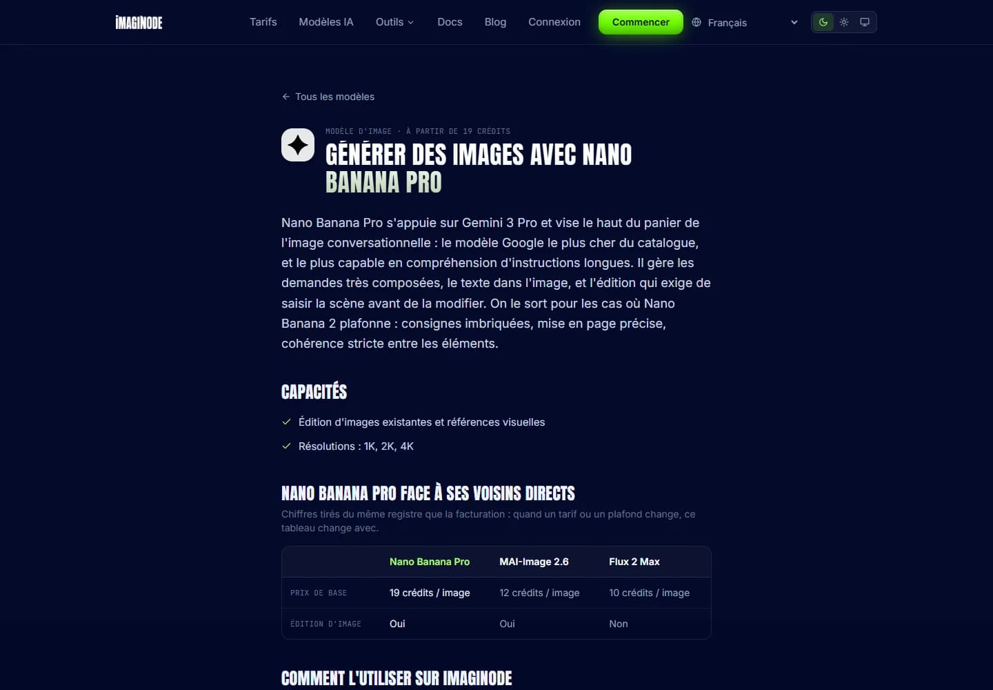Click the back arrow icon
993x690 pixels.
(x=285, y=97)
